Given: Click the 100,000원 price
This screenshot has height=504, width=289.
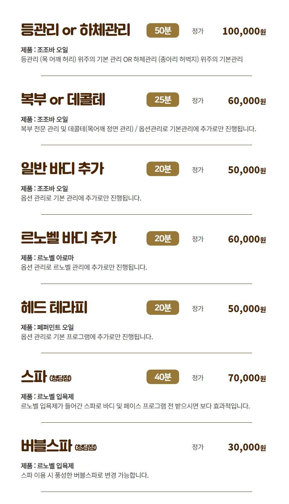Looking at the screenshot, I should coord(244,31).
